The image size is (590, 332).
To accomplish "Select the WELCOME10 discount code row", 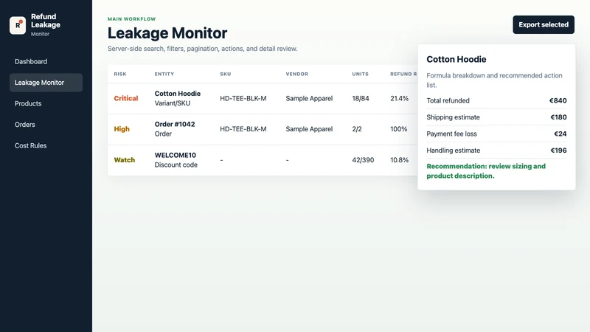I will [x=263, y=160].
